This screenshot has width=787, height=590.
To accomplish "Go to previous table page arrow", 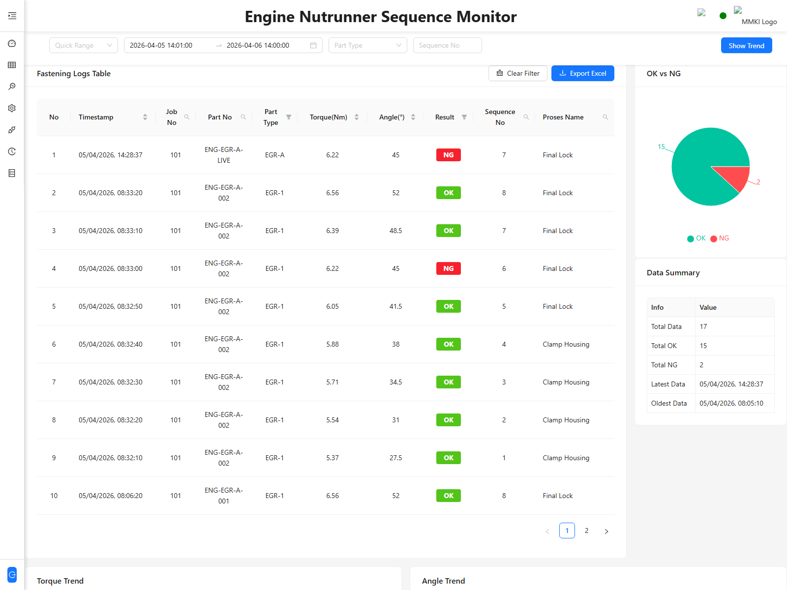I will point(547,531).
